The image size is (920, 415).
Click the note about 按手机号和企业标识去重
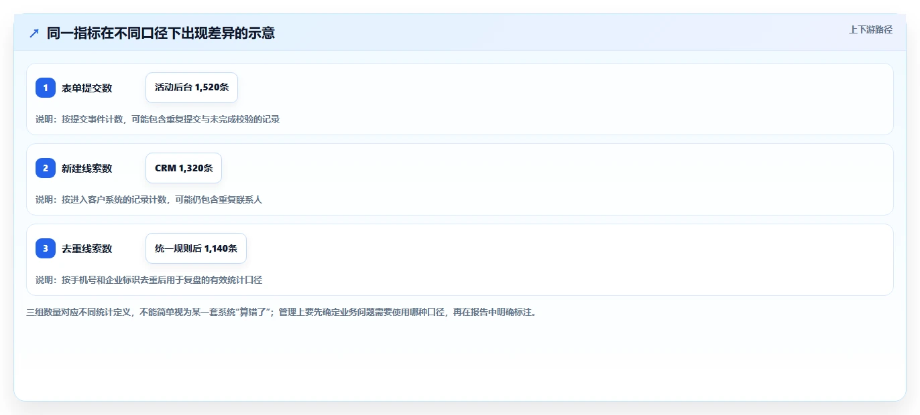click(x=149, y=280)
